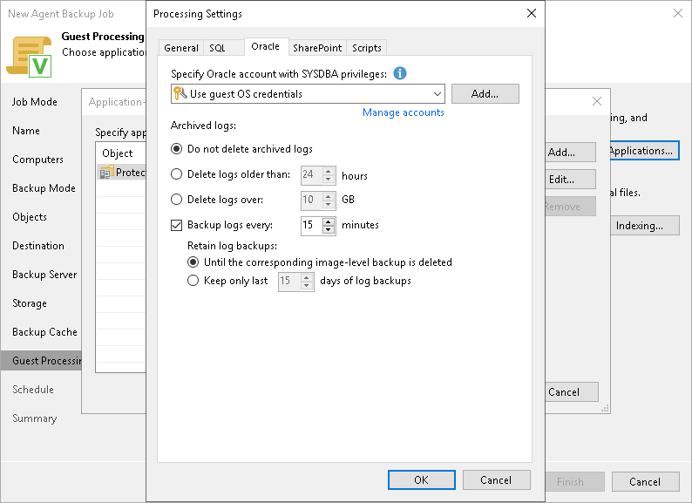This screenshot has width=692, height=503.
Task: Go to Name wizard step
Action: 26,131
